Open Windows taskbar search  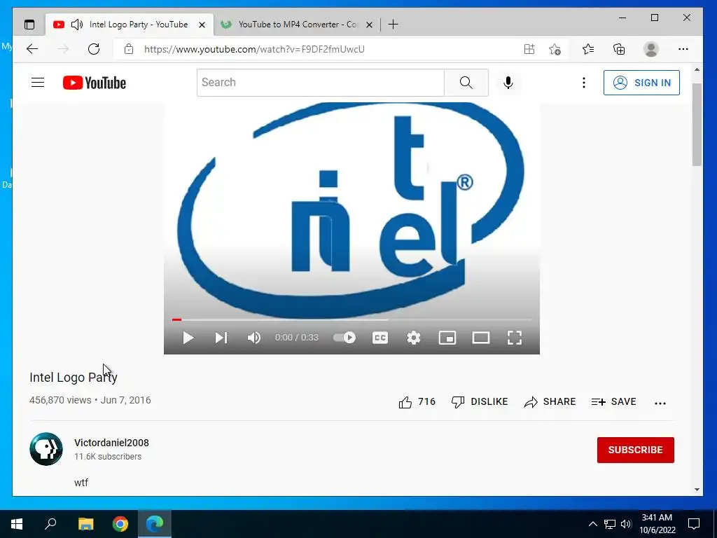pos(50,524)
